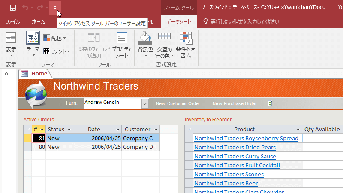
Task: Click the Qty Available column header
Action: pyautogui.click(x=322, y=130)
